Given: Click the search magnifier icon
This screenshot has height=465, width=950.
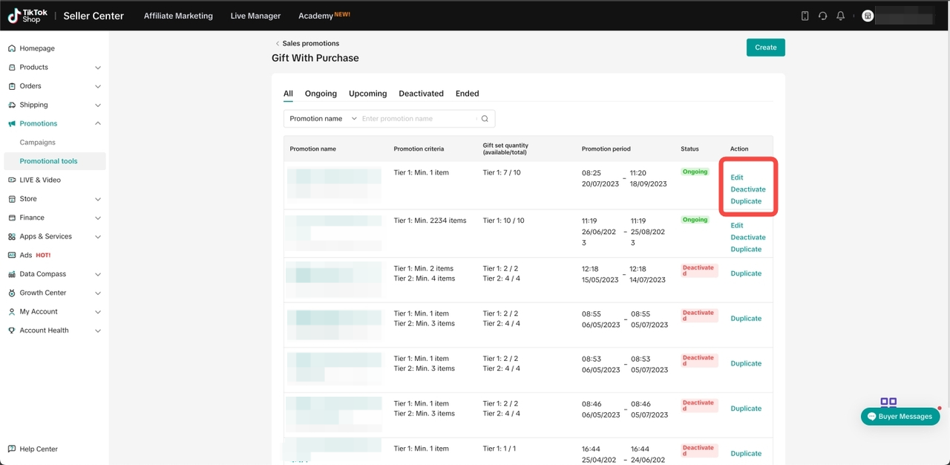Looking at the screenshot, I should coord(485,119).
